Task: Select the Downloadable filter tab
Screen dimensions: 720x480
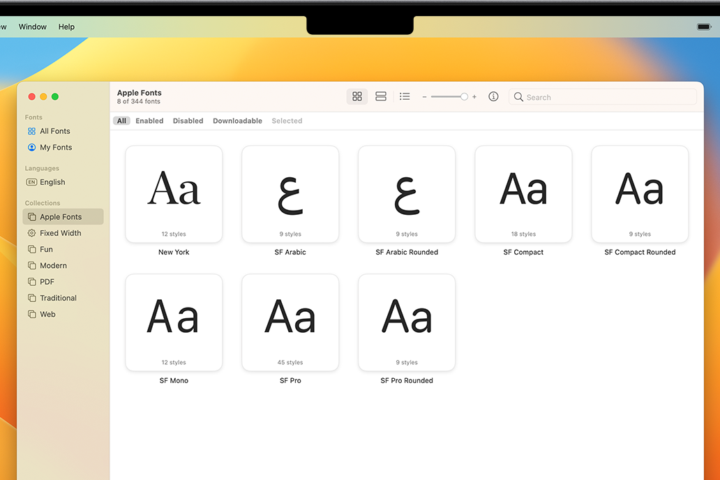Action: [x=237, y=121]
